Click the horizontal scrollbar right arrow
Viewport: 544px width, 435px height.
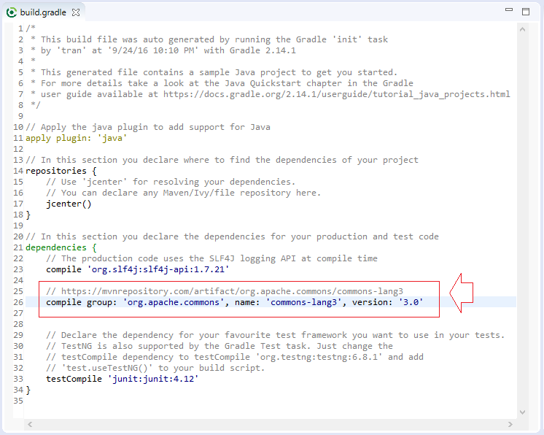point(510,424)
